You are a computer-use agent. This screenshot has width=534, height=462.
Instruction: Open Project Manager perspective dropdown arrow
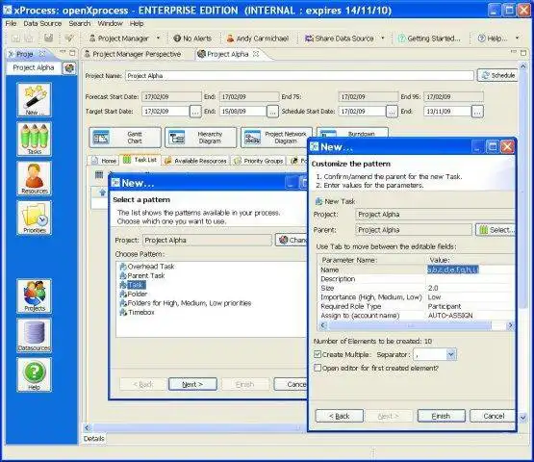(158, 38)
